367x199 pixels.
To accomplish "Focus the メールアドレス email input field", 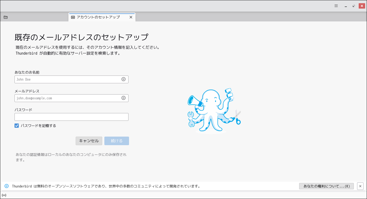I will coord(71,98).
